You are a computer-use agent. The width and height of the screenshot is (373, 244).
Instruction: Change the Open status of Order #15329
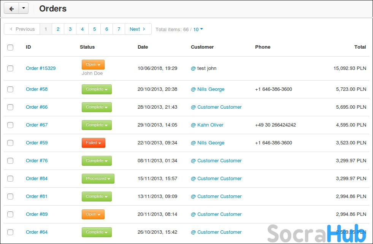(93, 65)
